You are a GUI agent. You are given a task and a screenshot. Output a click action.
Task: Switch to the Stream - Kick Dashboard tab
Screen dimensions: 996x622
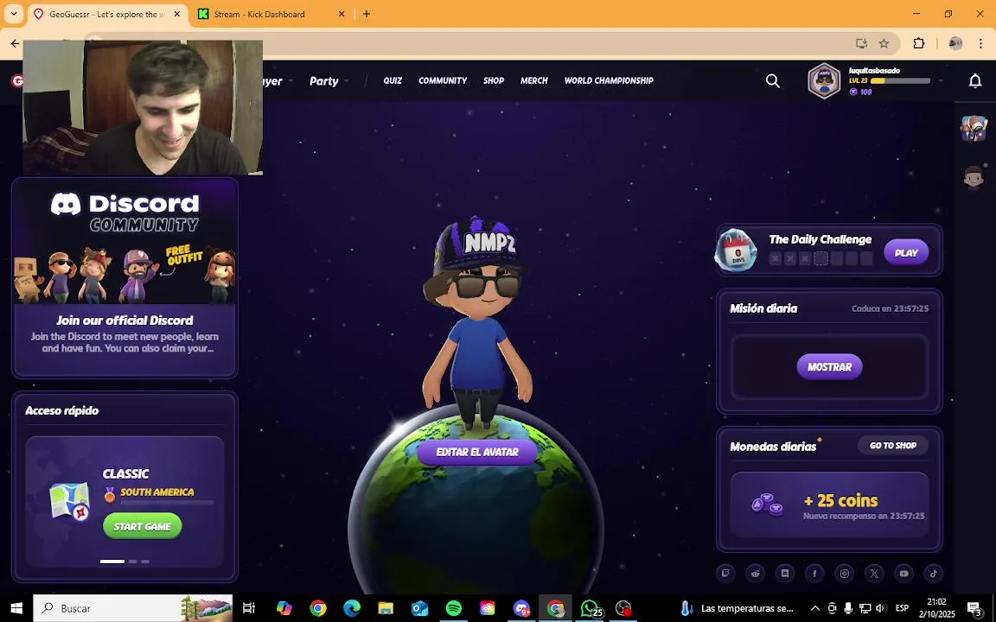point(271,14)
